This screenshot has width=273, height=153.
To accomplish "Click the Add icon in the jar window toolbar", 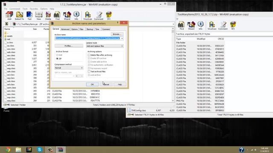I will click(x=9, y=15).
